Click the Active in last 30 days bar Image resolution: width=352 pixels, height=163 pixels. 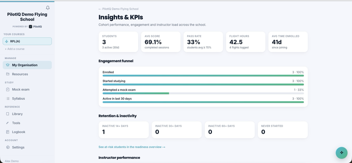[203, 102]
